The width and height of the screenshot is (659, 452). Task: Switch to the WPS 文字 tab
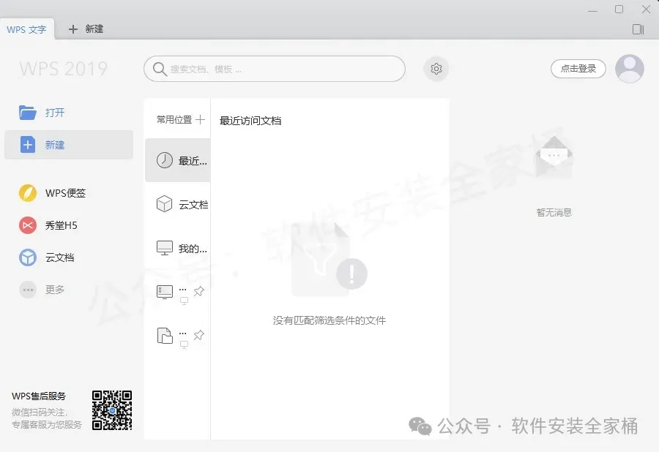point(26,29)
